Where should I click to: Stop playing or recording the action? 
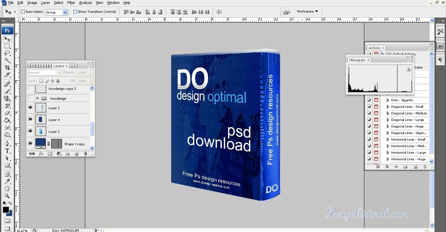[378, 167]
